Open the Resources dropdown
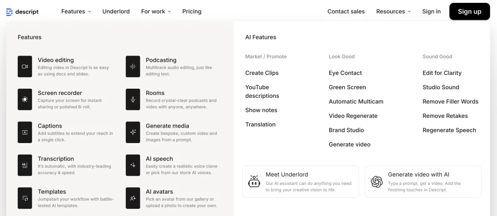Viewport: 497px width, 216px height. tap(393, 12)
